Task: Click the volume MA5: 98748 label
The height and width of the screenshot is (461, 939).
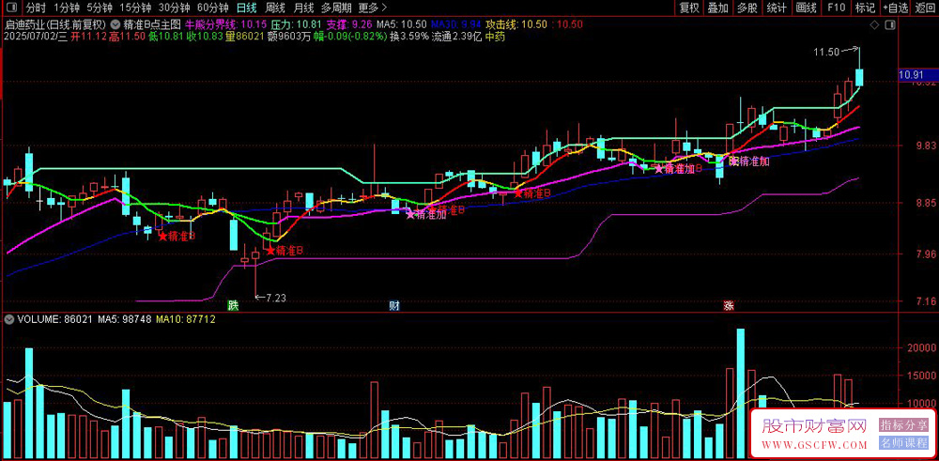Action: pos(125,320)
